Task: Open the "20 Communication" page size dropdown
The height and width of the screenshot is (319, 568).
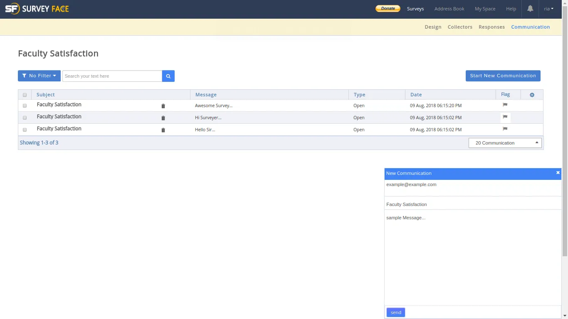Action: [x=505, y=143]
